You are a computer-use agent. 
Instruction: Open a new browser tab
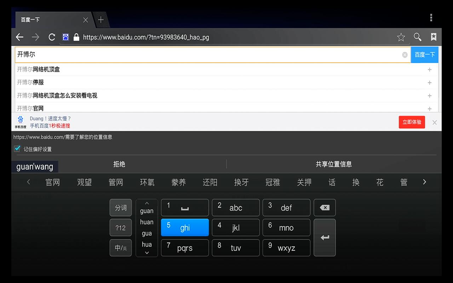click(101, 19)
